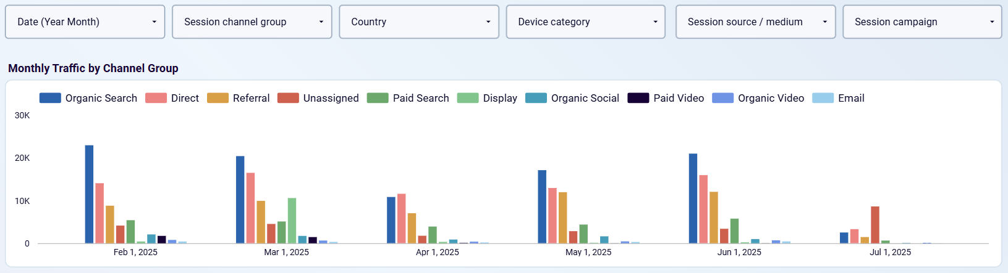This screenshot has height=273, width=1008.
Task: Select the Referral legend label
Action: pyautogui.click(x=251, y=98)
